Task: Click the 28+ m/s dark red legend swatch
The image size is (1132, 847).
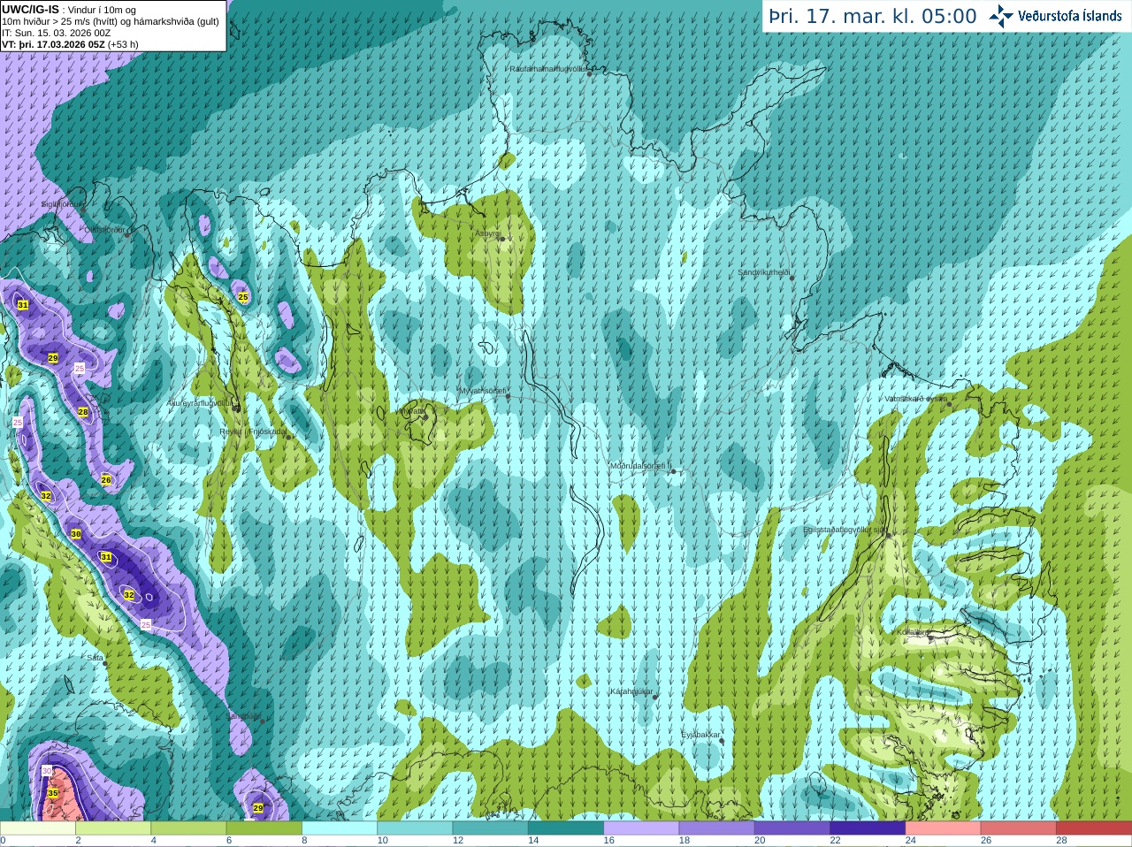Action: pyautogui.click(x=1094, y=828)
